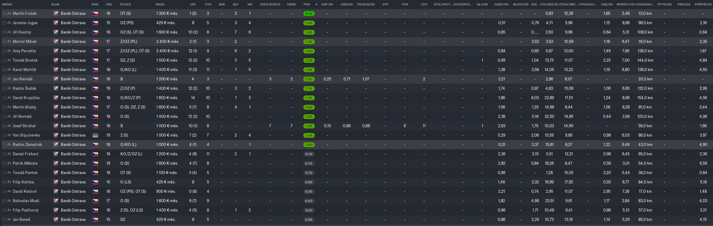Click player info icon beside Karel Michlík

(9, 70)
